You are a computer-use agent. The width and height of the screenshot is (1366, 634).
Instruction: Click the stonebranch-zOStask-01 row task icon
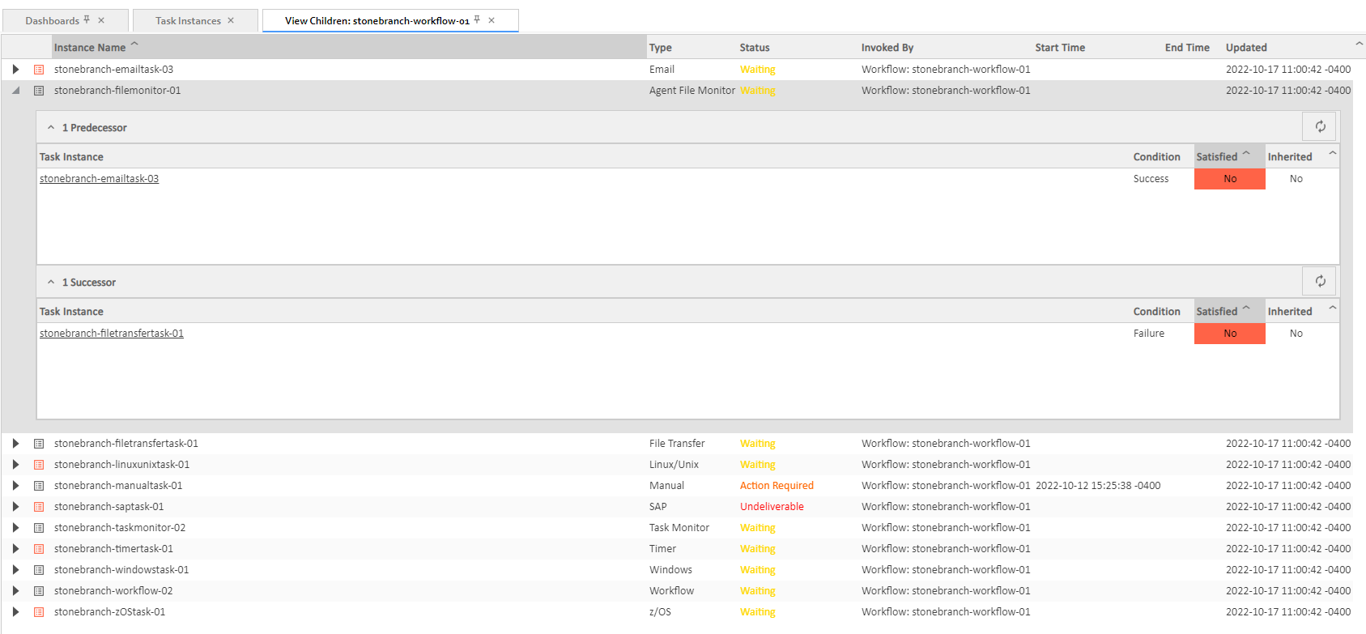tap(39, 612)
